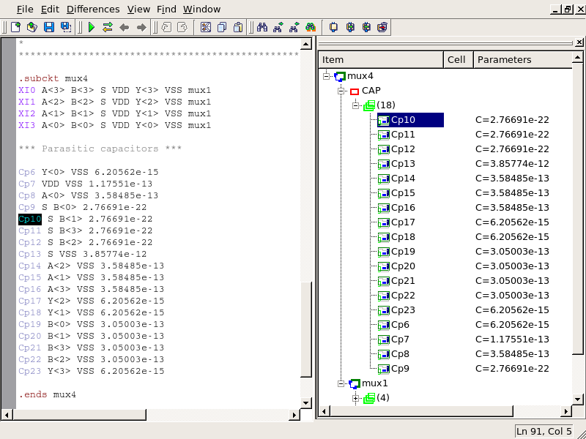Click the Copy toolbar icon
Screen dimensions: 586x439
click(222, 27)
